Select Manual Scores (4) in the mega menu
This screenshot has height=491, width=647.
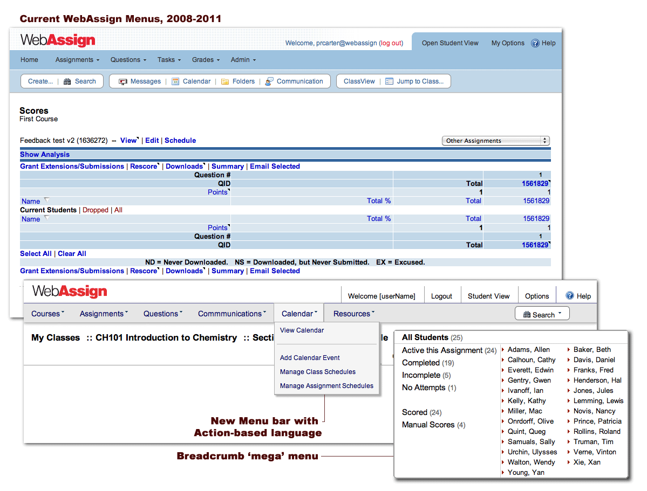434,425
